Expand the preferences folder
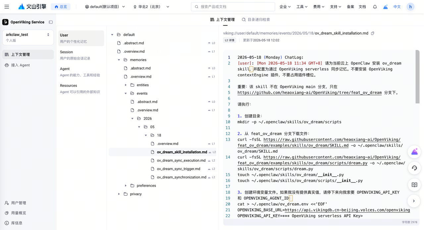 tap(126, 186)
